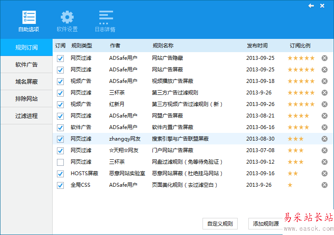Click the 订阅 column header
Image resolution: width=334 pixels, height=235 pixels.
(60, 45)
